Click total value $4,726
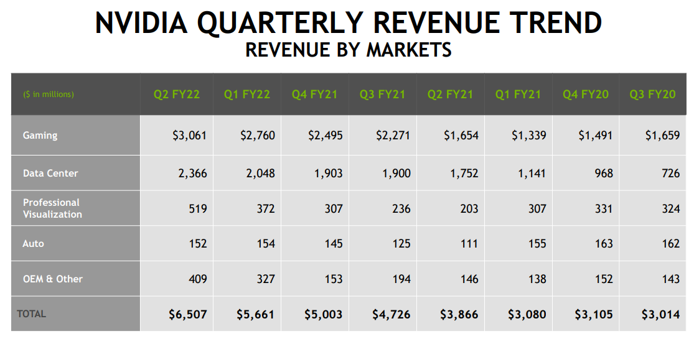Image resolution: width=694 pixels, height=339 pixels. [x=392, y=315]
